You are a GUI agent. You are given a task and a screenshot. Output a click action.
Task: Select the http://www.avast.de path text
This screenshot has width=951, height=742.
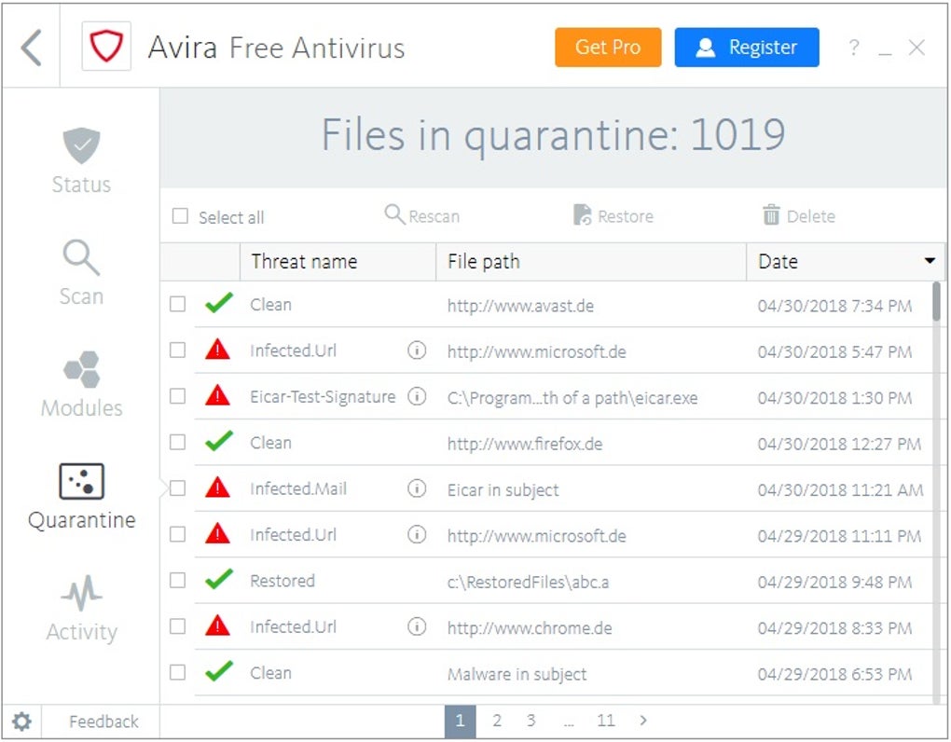(520, 306)
